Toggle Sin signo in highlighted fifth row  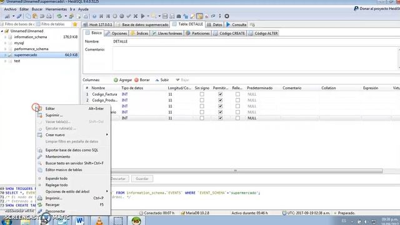[202, 118]
